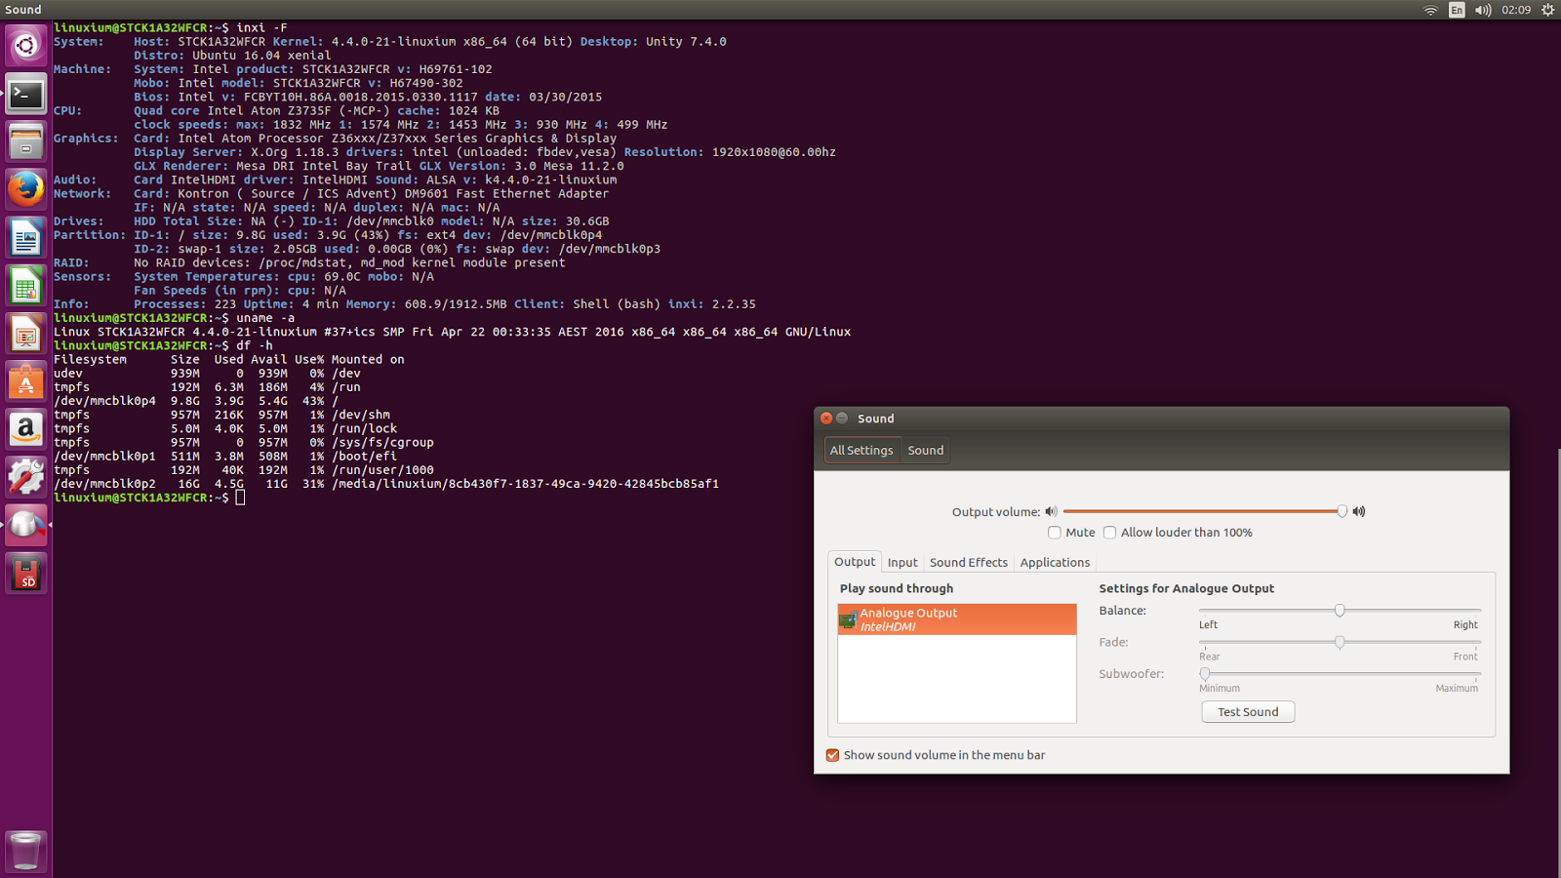Click the terminal prompt cursor
Viewport: 1561px width, 878px height.
tap(240, 498)
